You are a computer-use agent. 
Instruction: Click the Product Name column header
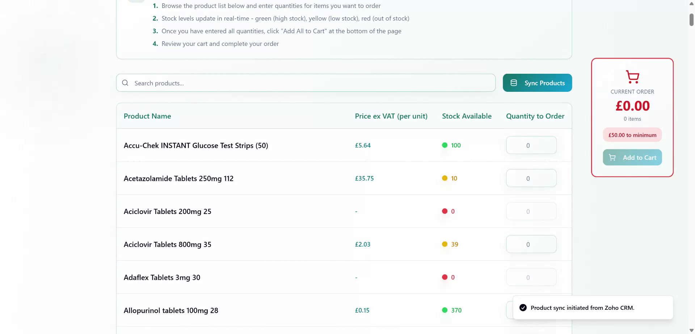(x=147, y=116)
